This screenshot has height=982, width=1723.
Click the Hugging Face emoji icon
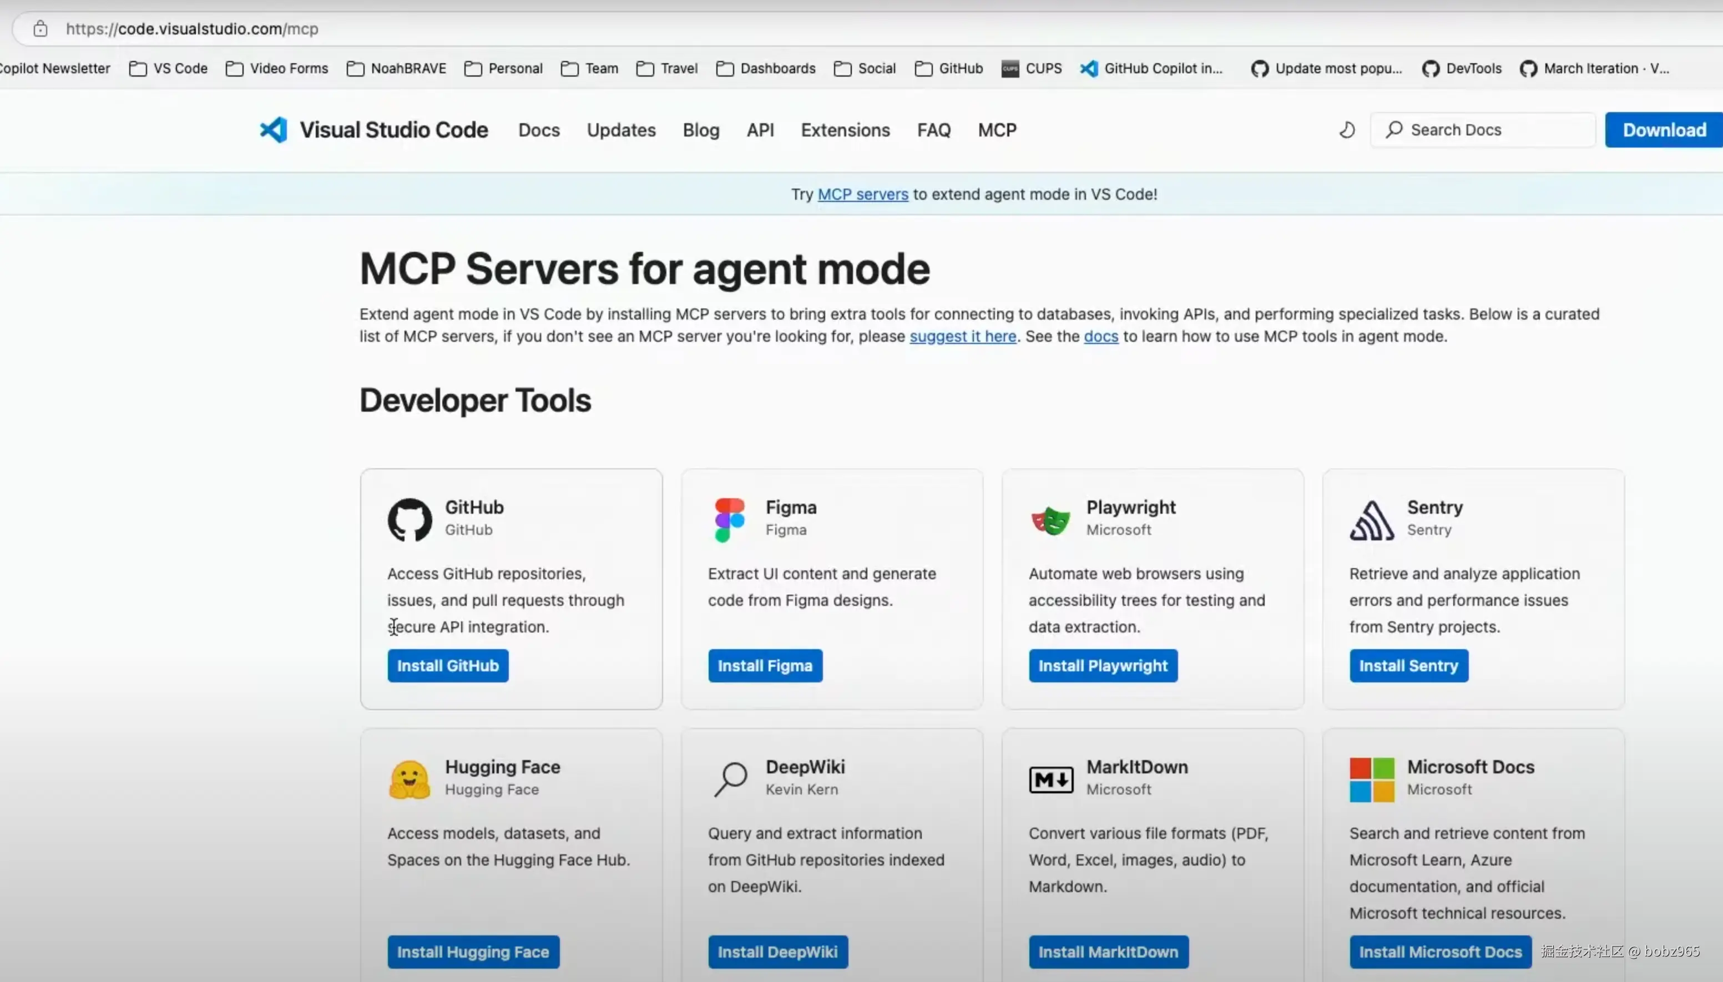click(410, 779)
